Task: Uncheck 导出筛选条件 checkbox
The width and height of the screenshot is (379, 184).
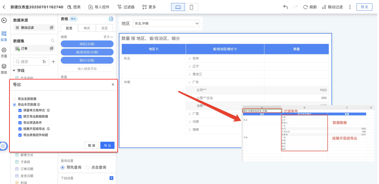Action: [x=20, y=123]
